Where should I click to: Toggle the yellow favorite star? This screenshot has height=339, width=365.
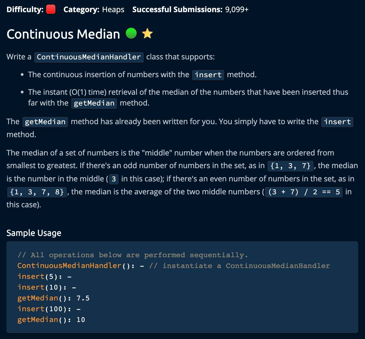(147, 33)
